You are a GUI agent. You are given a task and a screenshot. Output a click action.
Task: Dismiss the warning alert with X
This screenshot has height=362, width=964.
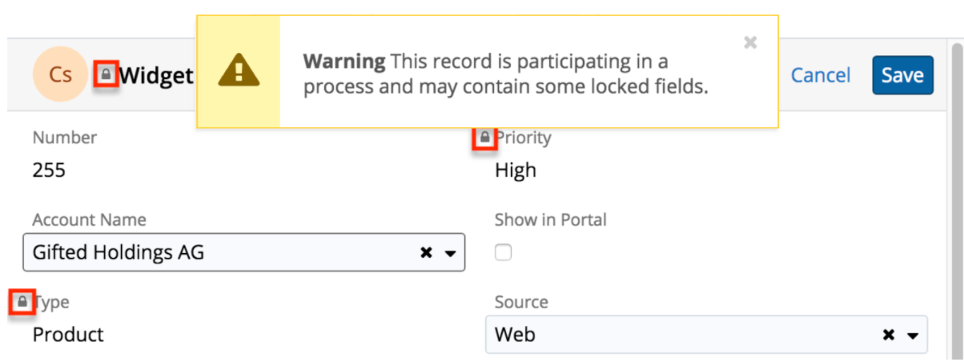click(x=750, y=42)
